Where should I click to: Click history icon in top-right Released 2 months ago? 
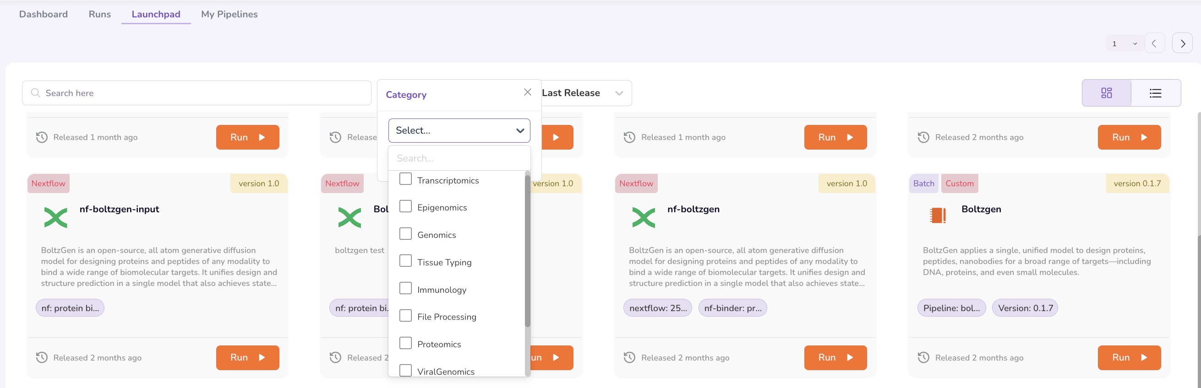coord(923,137)
